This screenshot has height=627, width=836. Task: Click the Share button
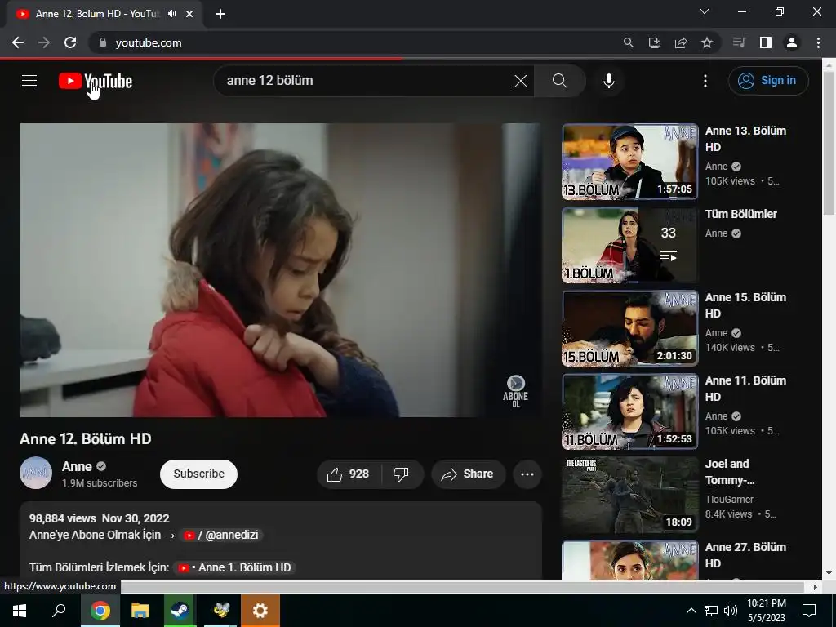point(468,474)
